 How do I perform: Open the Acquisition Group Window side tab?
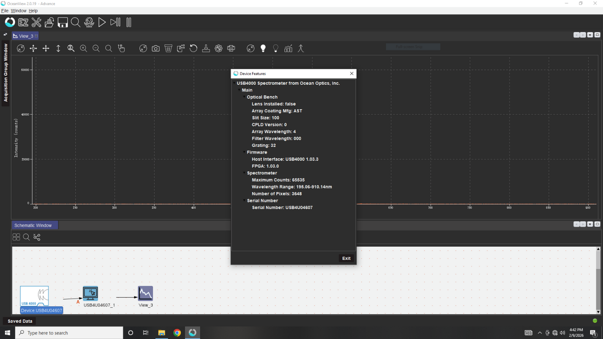pyautogui.click(x=6, y=72)
